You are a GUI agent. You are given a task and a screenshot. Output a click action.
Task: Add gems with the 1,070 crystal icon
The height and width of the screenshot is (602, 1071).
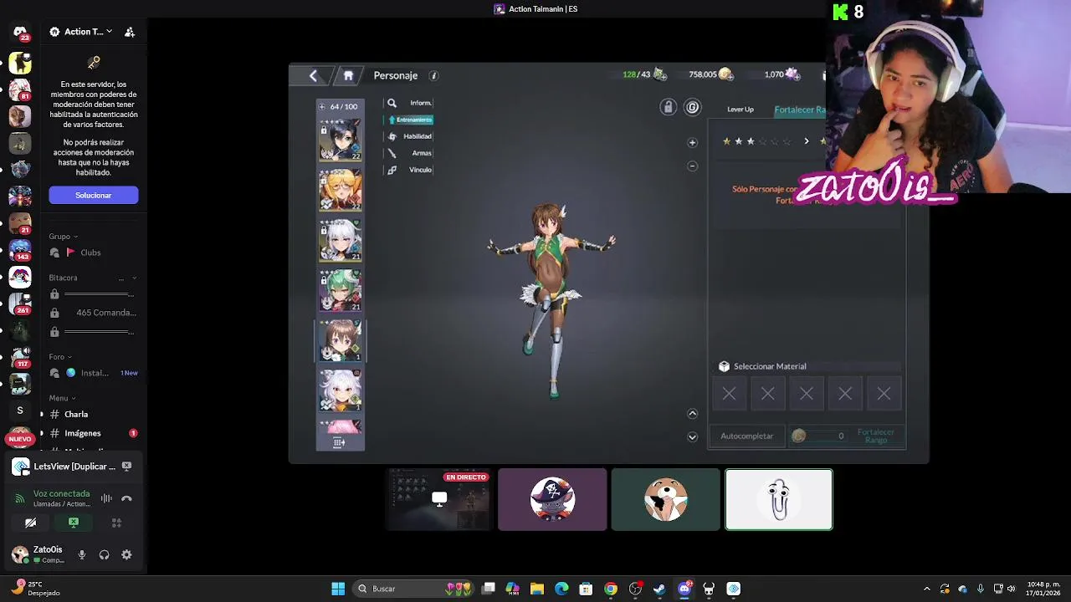(x=792, y=74)
